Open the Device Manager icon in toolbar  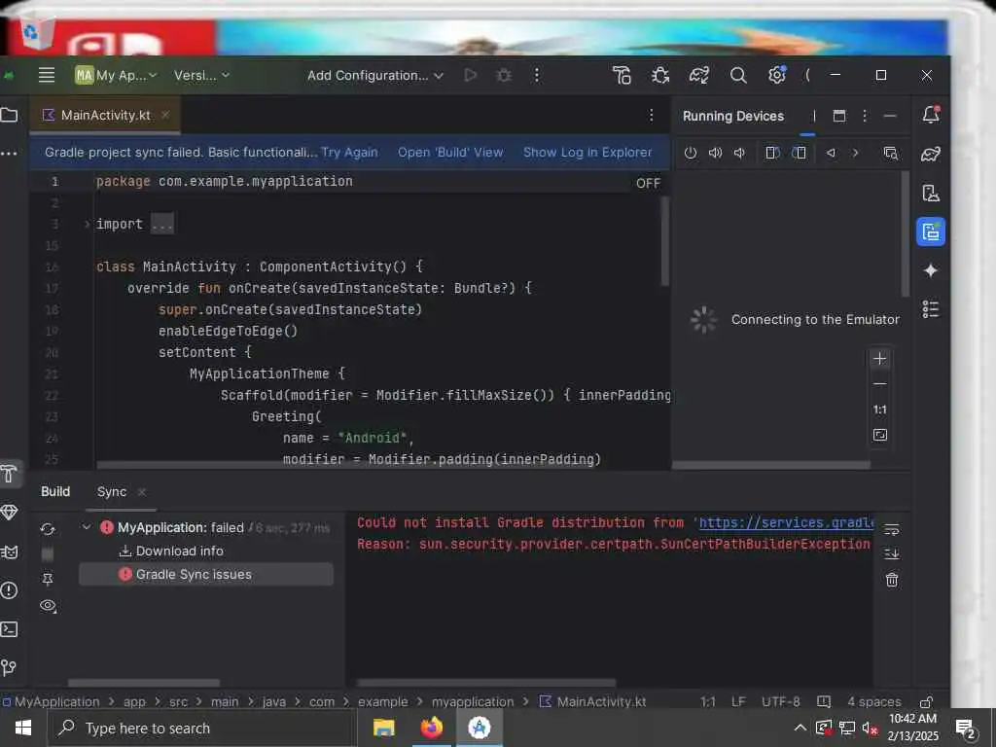tap(622, 75)
